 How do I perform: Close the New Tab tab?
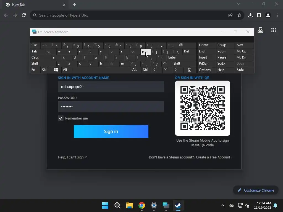(x=64, y=5)
